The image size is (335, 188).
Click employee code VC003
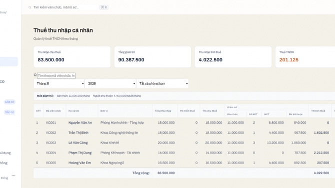[x=51, y=143]
